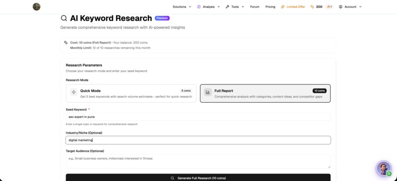Click the magnifier icon beside page title
The height and width of the screenshot is (181, 397).
(64, 18)
